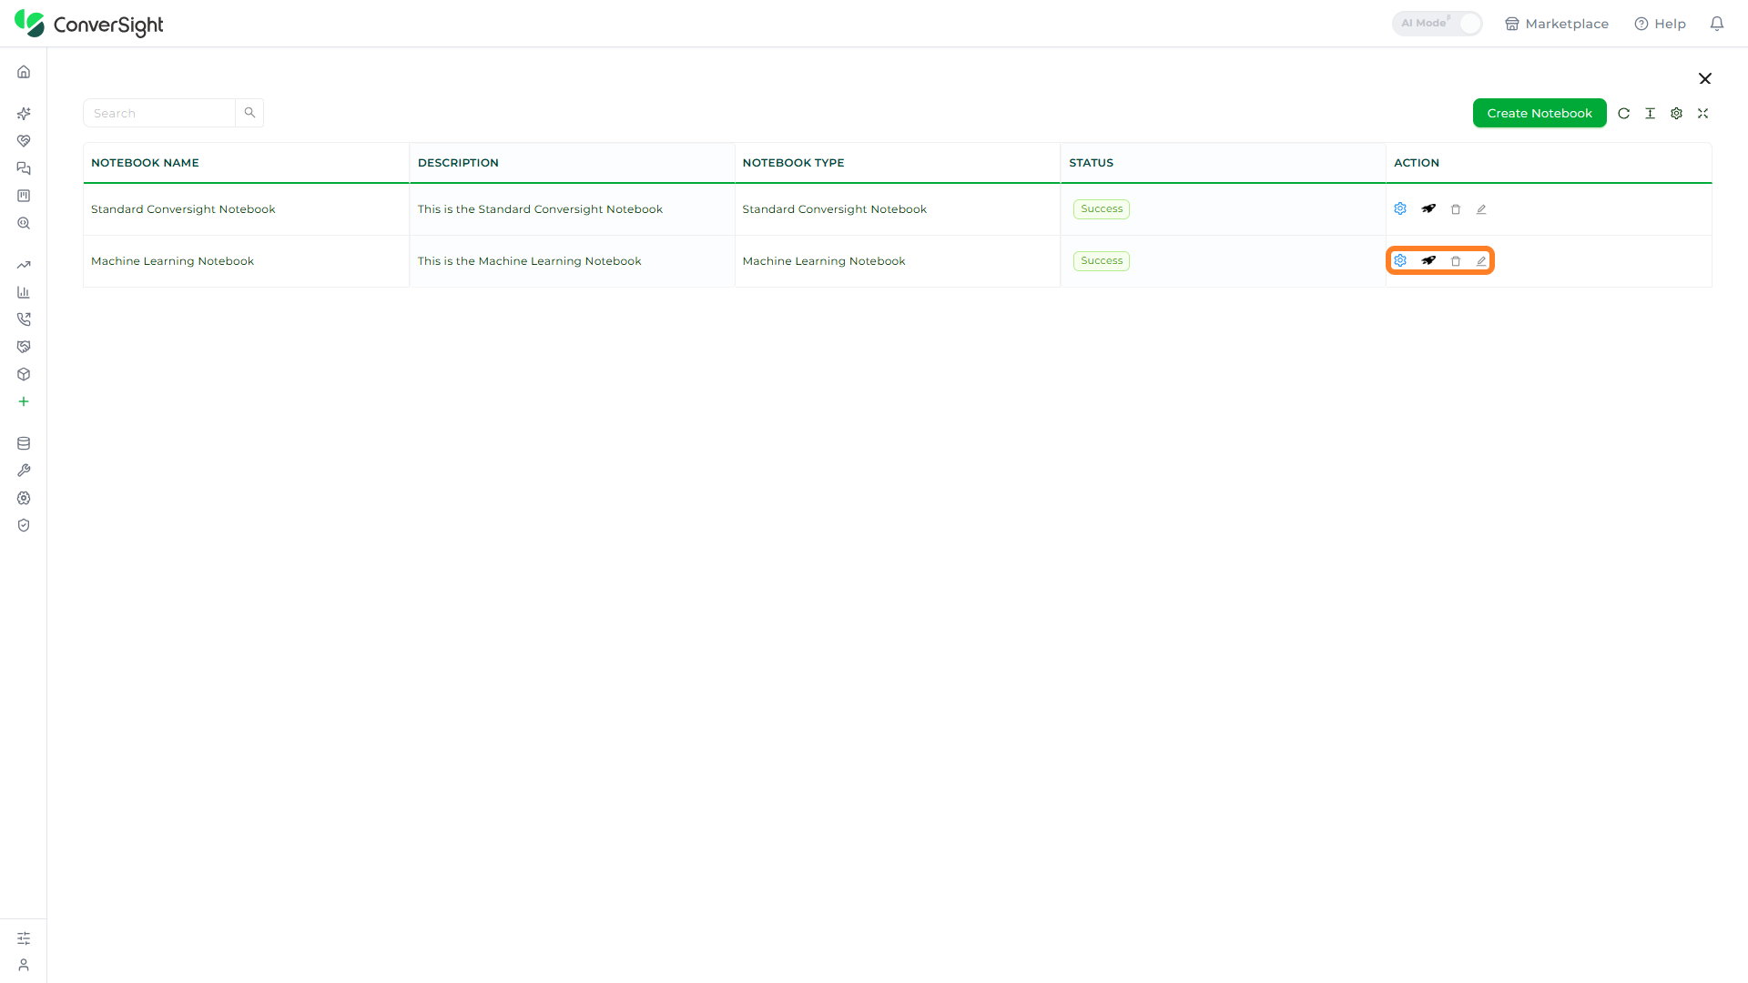Toggle the AI Mode switch
The height and width of the screenshot is (983, 1748).
click(x=1437, y=24)
